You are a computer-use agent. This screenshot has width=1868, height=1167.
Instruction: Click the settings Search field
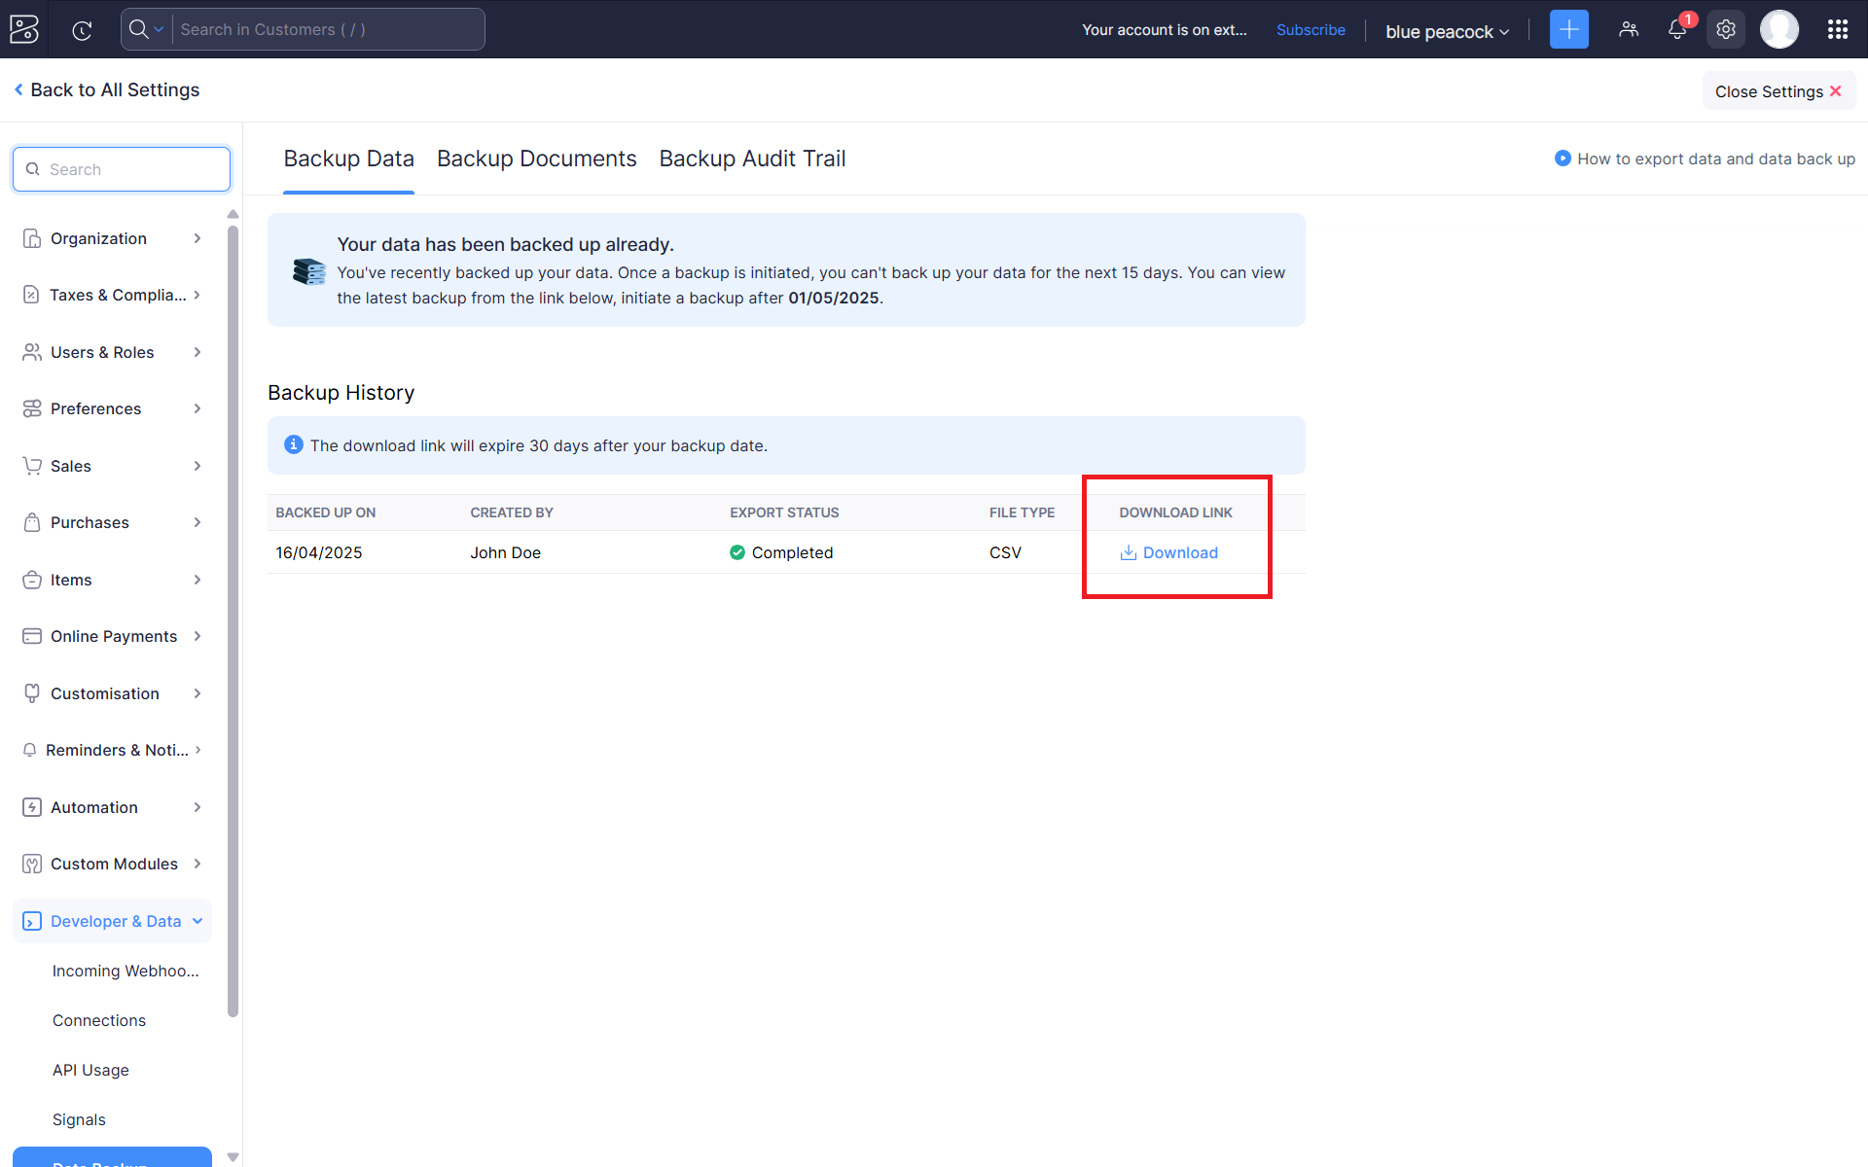122,169
